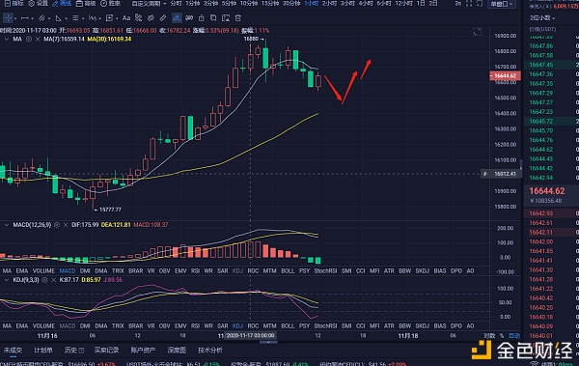This screenshot has height=366, width=579.
Task: Expand the crosshair tool dropdown arrow
Action: pyautogui.click(x=15, y=18)
